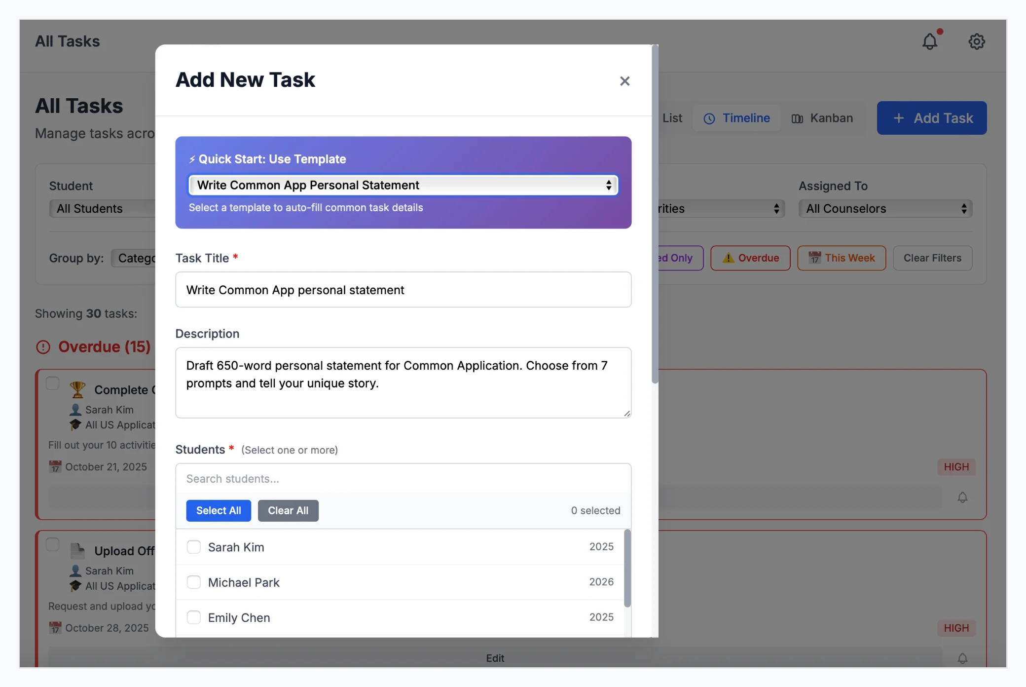Switch to the Kanban view

822,118
